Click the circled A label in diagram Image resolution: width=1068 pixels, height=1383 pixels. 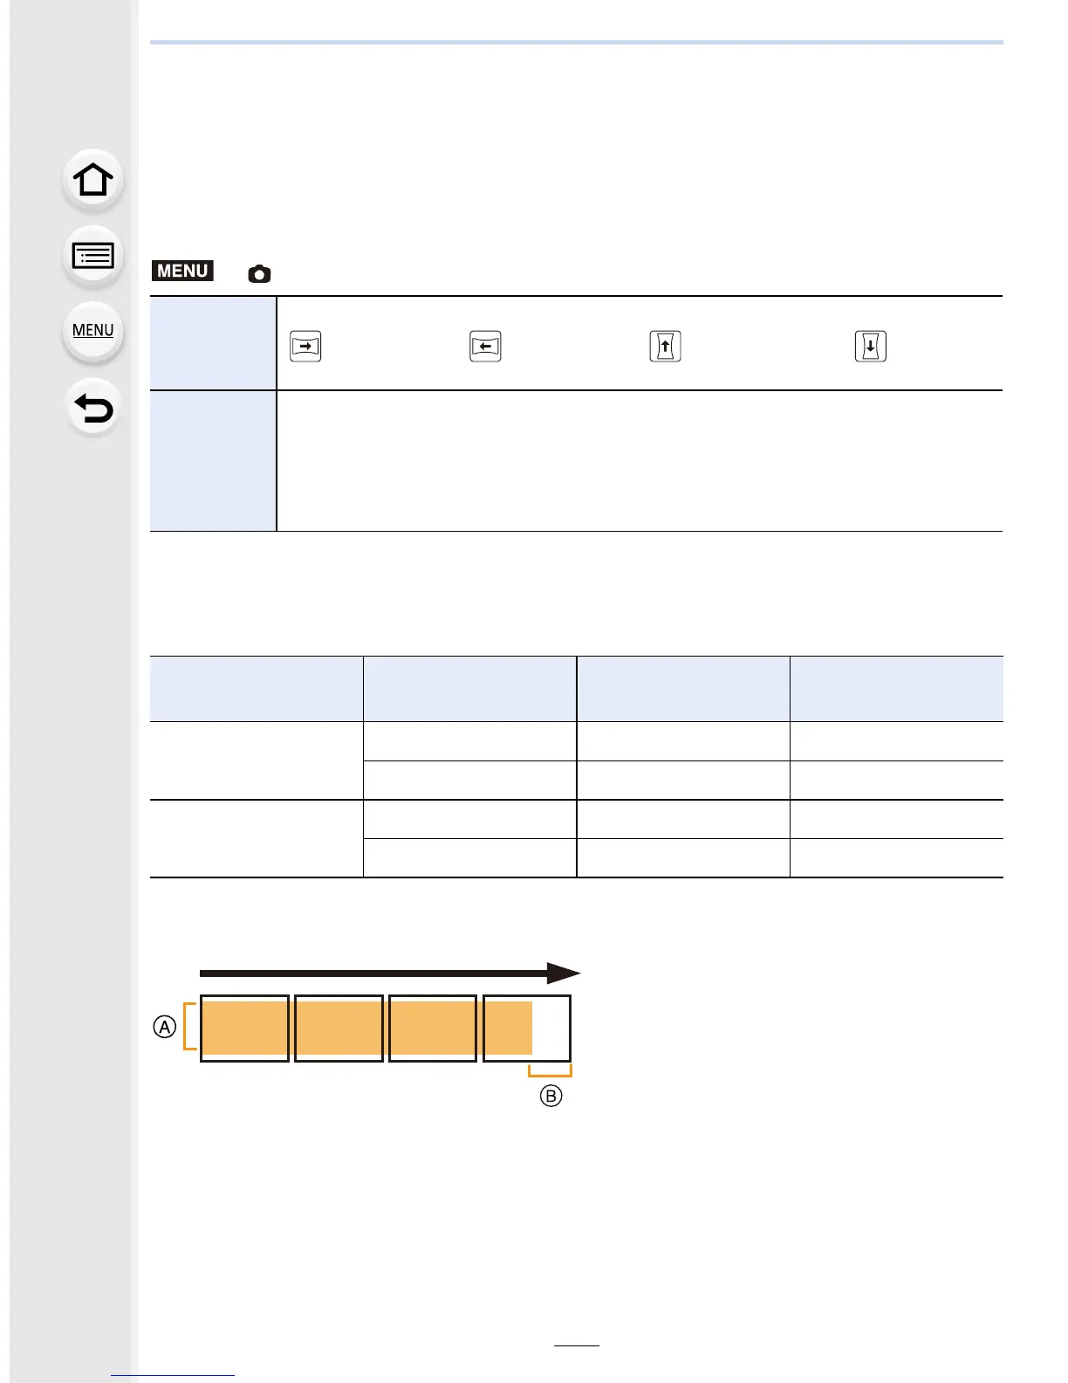pyautogui.click(x=165, y=1027)
